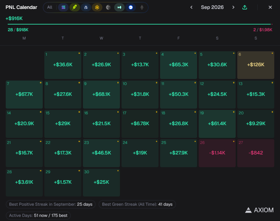The height and width of the screenshot is (221, 280).
Task: Open day 4 cell showing +$65.3K
Action: tap(178, 65)
